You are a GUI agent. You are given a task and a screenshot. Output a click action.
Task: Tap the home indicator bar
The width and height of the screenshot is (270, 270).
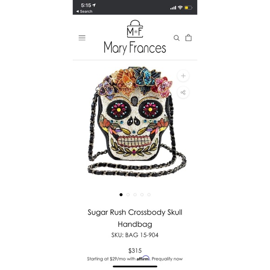tap(135, 267)
